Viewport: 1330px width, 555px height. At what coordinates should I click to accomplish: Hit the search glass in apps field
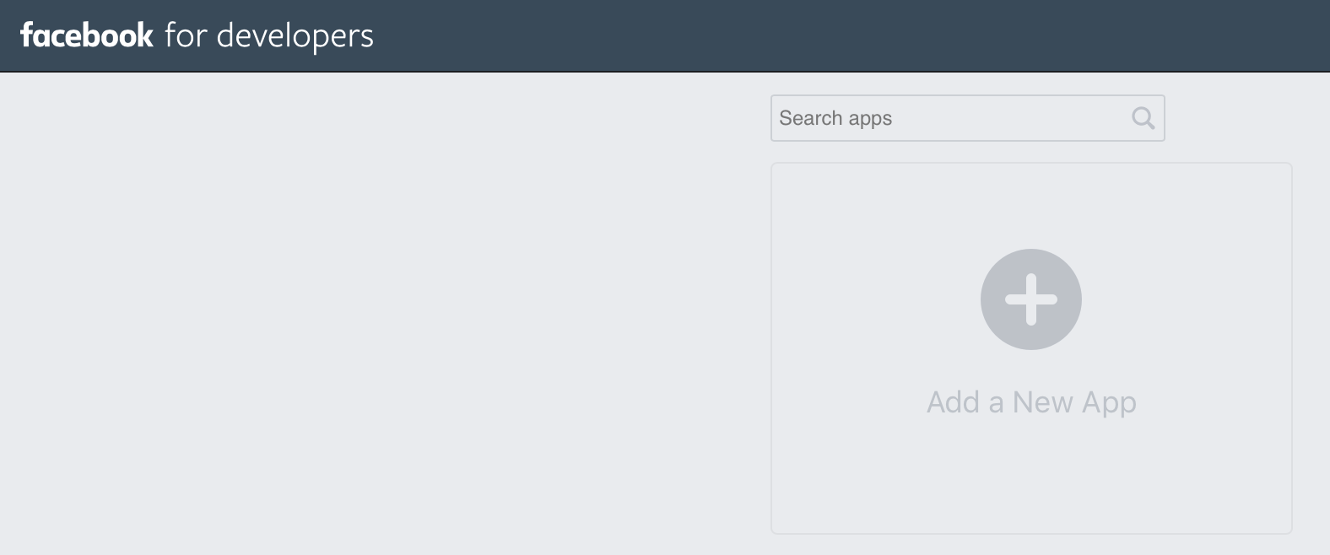coord(1143,118)
